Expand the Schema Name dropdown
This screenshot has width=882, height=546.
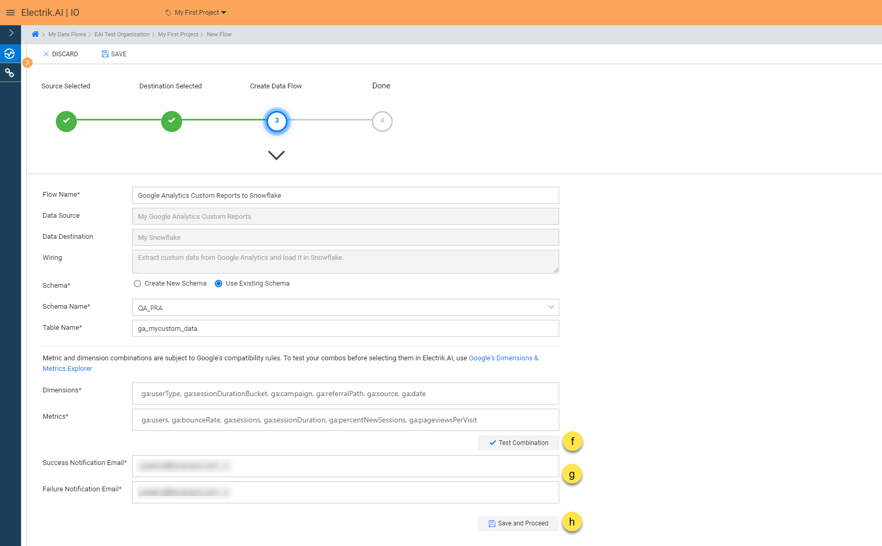[550, 307]
